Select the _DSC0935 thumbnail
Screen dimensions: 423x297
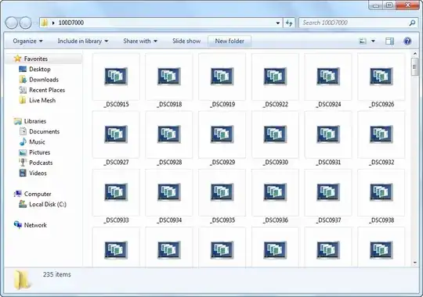(222, 192)
